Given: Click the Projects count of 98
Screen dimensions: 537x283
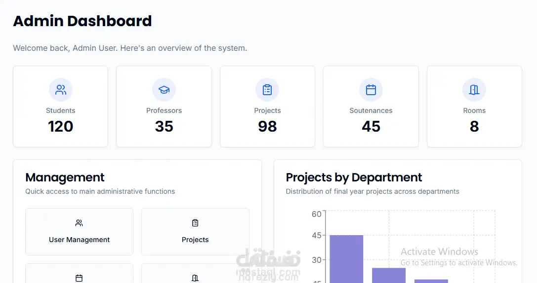Looking at the screenshot, I should pos(267,127).
